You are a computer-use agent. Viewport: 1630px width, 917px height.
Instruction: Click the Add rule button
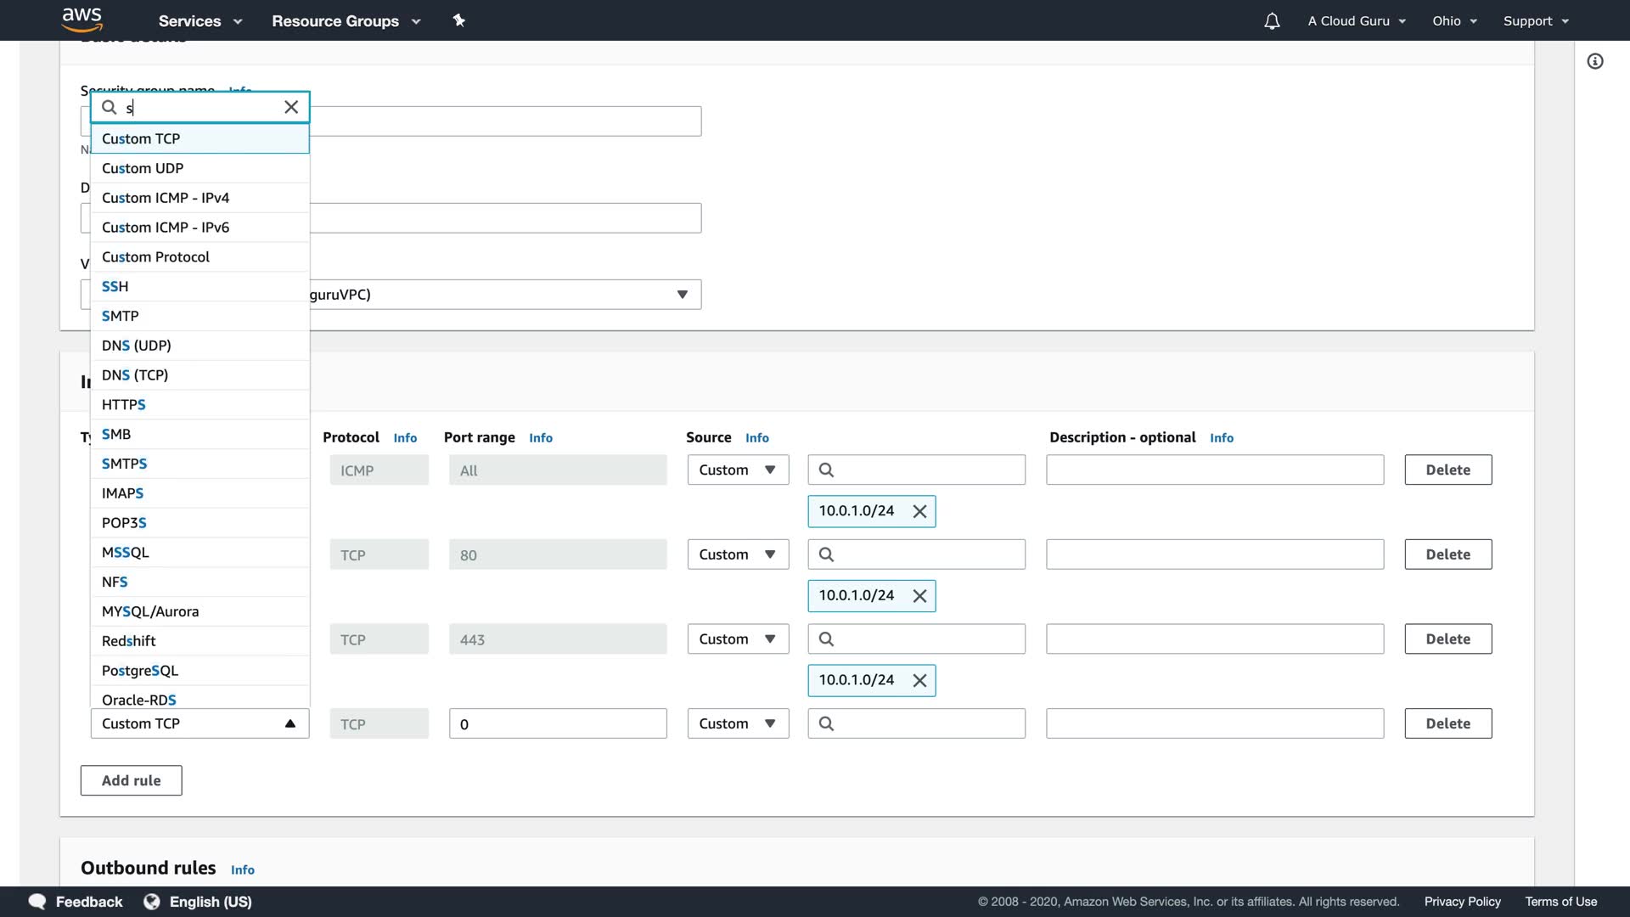click(x=131, y=780)
